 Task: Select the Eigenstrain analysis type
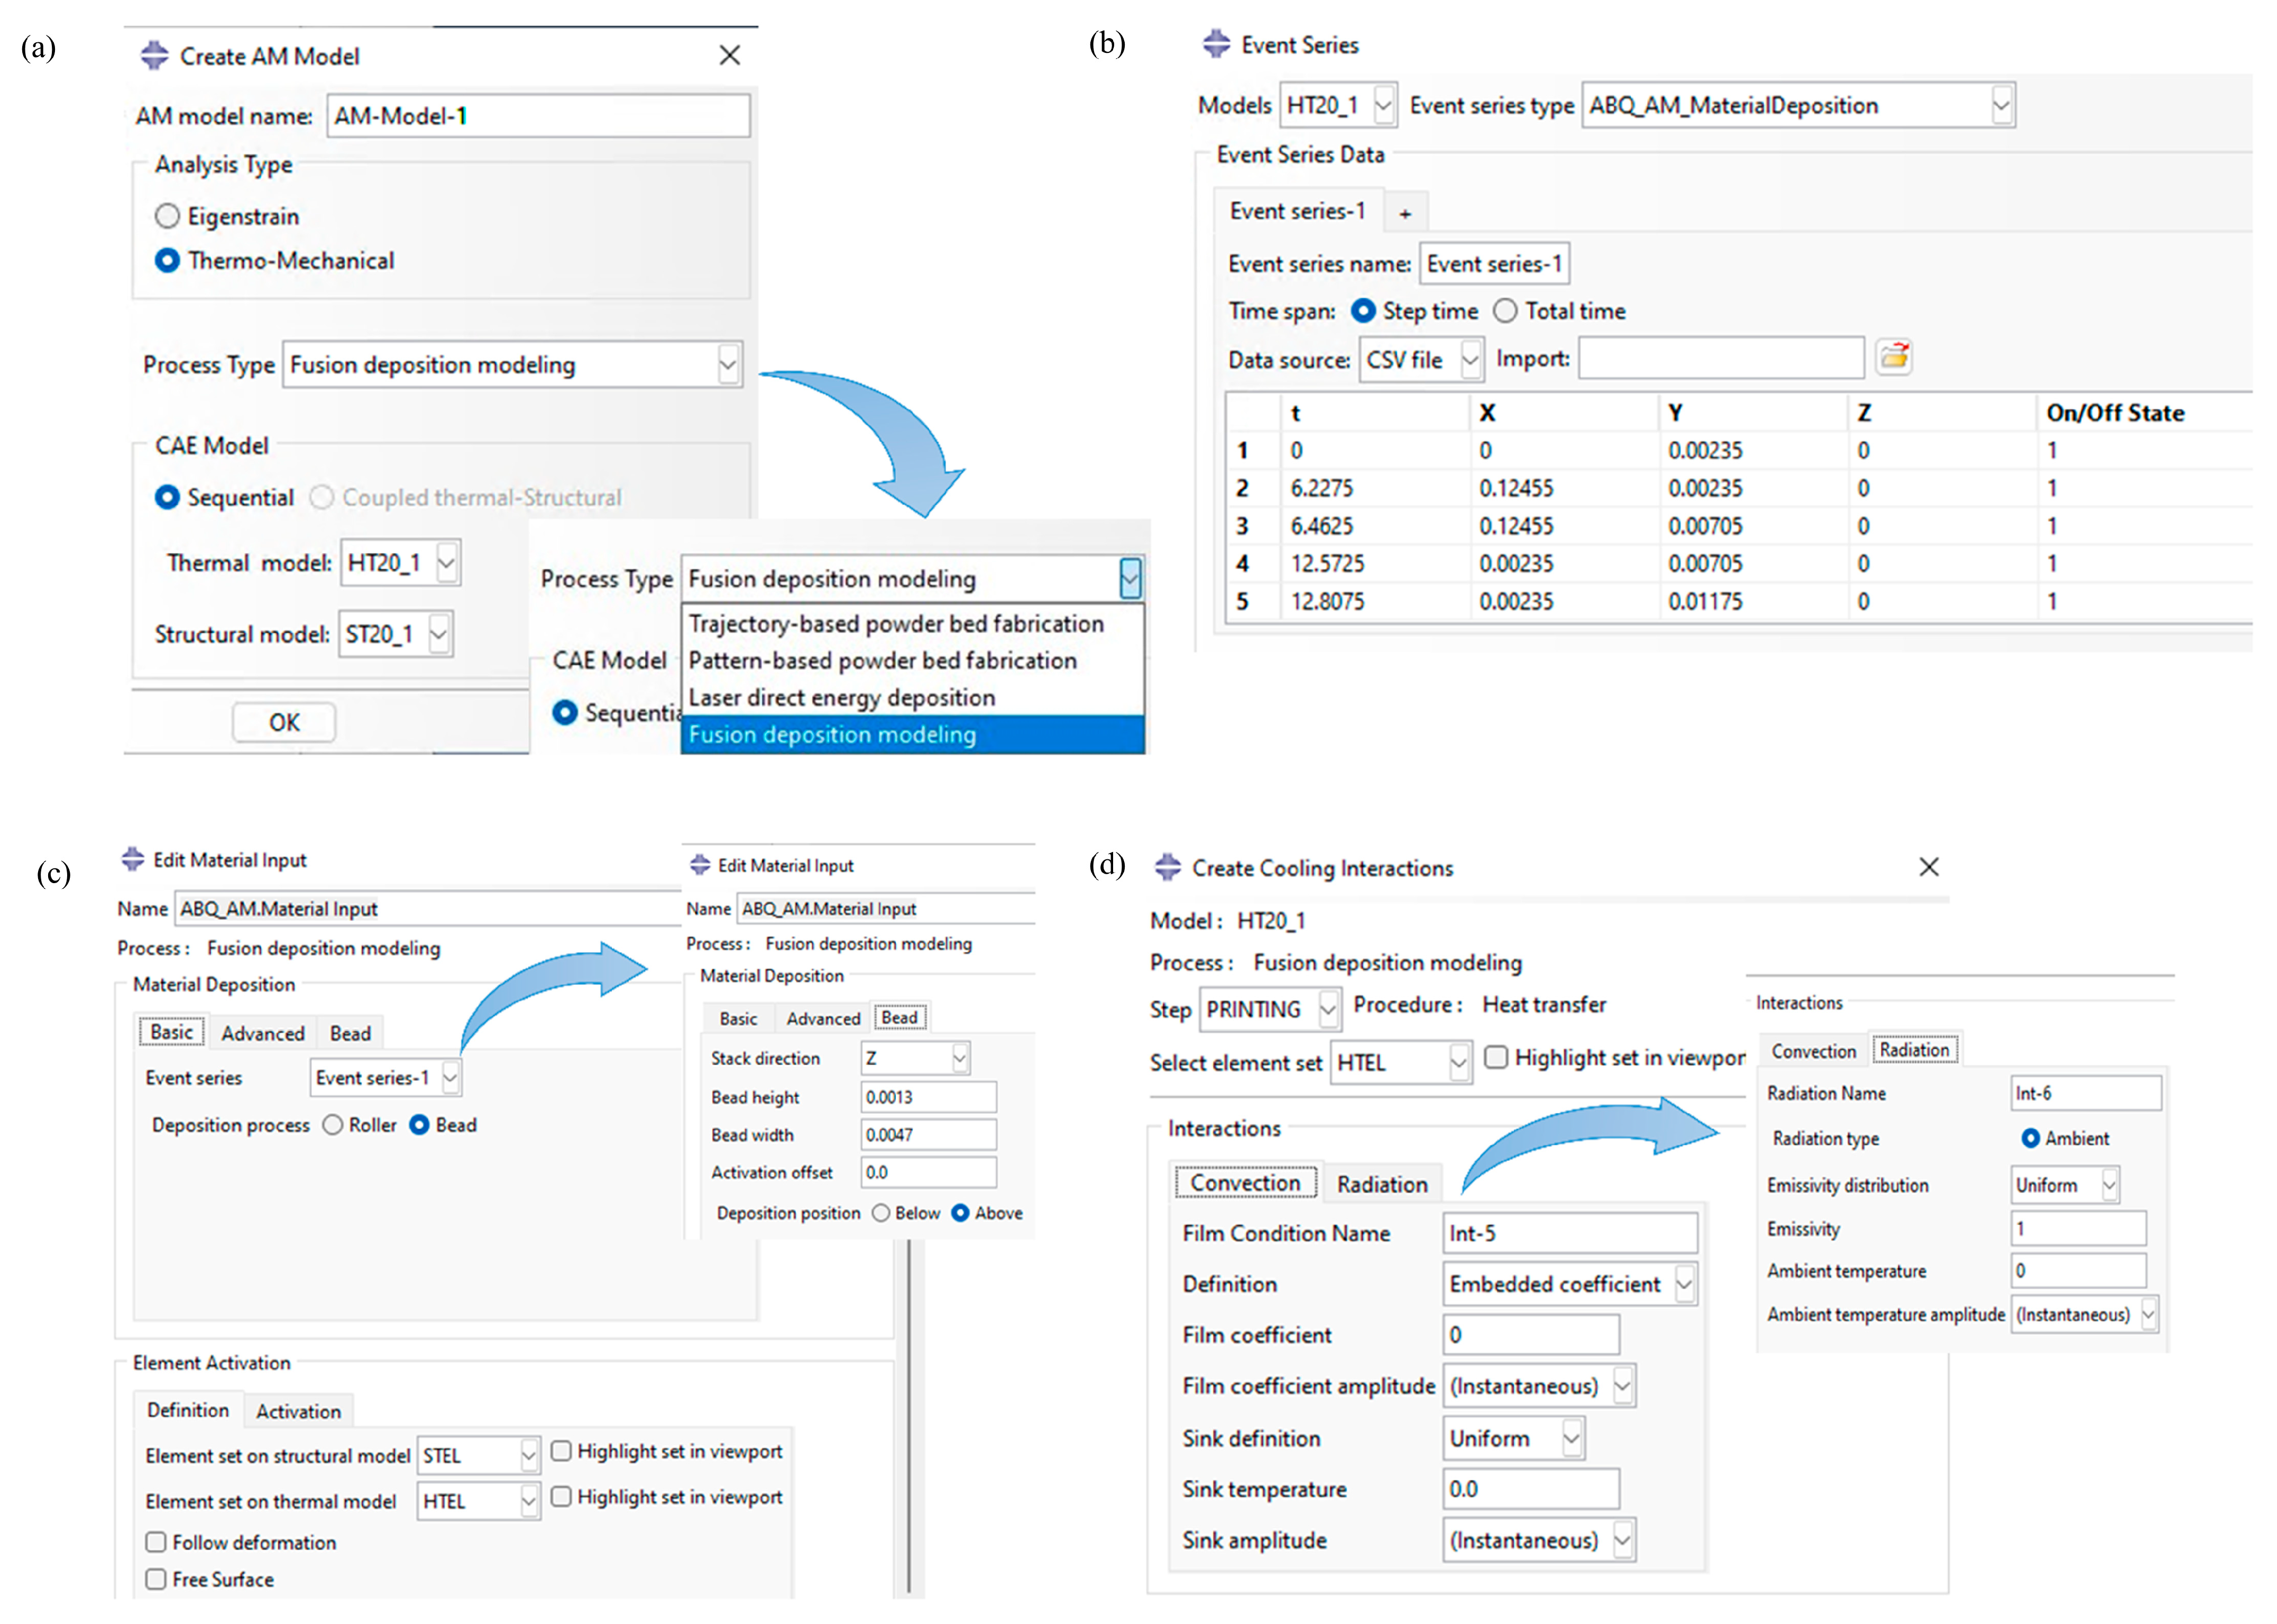[x=168, y=216]
